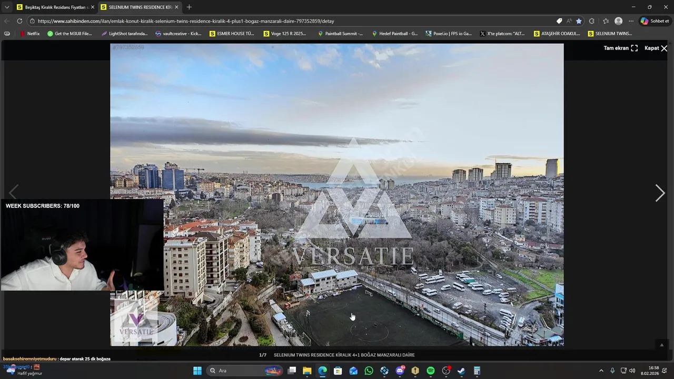
Task: Star this page as a favorite
Action: 579,21
